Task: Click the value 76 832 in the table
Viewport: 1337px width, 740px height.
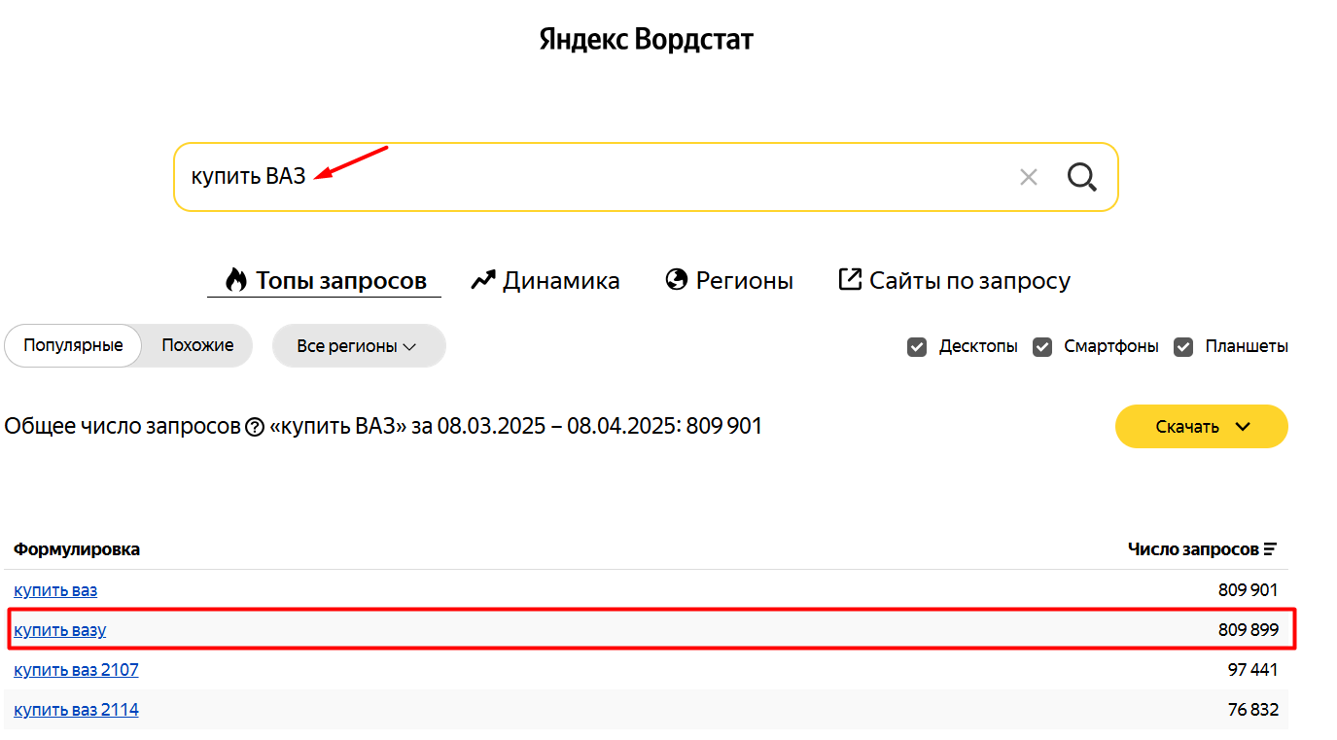Action: 1253,710
